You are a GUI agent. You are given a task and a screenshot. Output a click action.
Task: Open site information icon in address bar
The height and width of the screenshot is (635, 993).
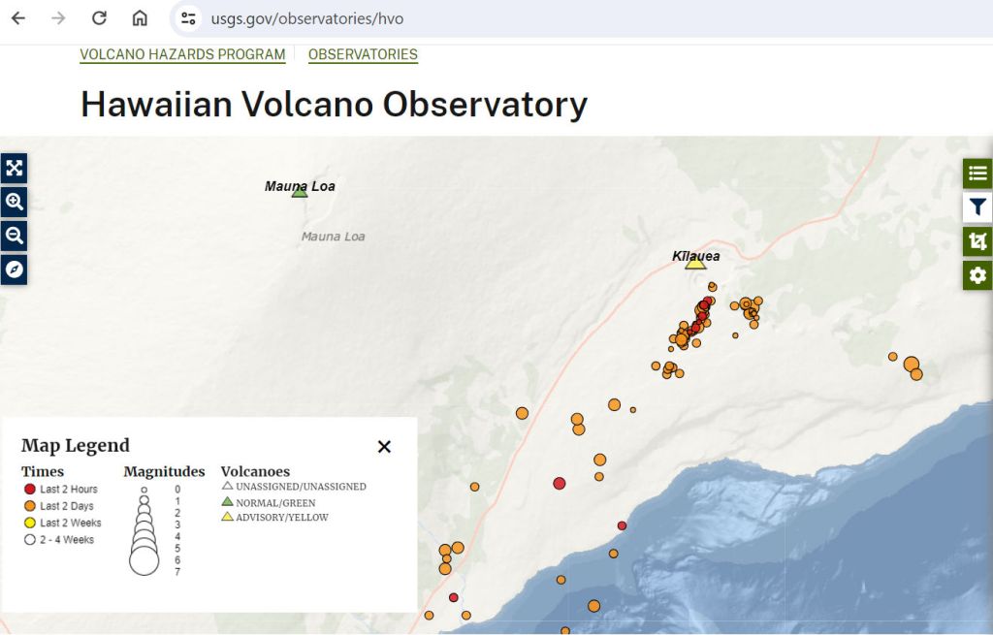[189, 18]
